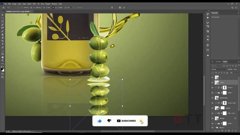Select the Zoom tool
Image resolution: width=240 pixels, height=135 pixels.
[x=3, y=60]
